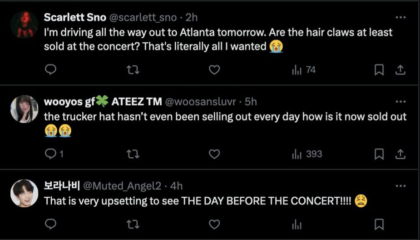This screenshot has width=420, height=240.
Task: Open more options on Scarlett Sno's tweet
Action: coord(400,17)
